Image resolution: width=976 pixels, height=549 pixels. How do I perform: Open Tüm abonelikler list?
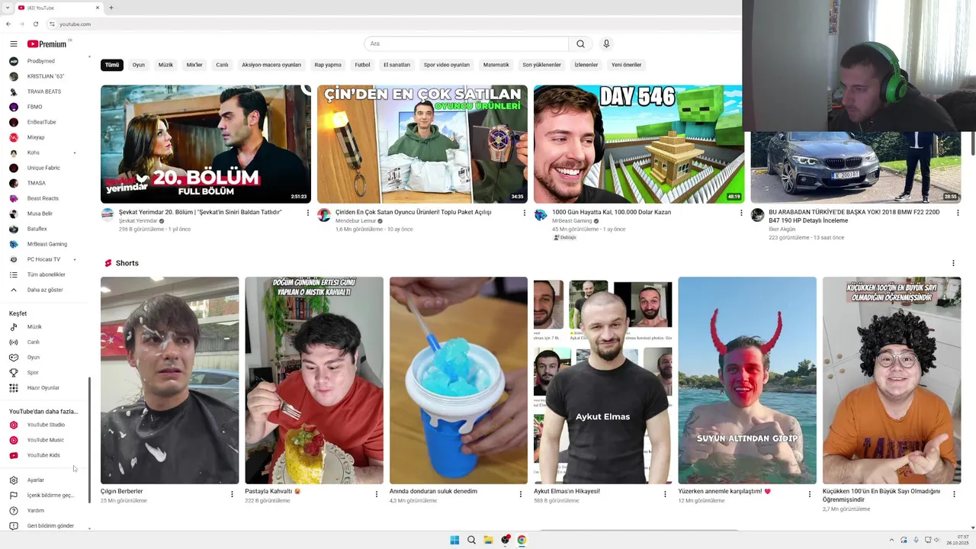pyautogui.click(x=46, y=274)
